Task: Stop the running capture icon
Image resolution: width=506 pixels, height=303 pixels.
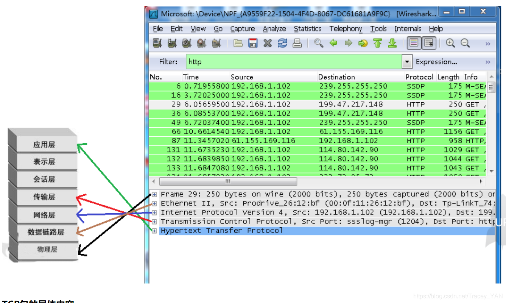Action: tap(201, 43)
